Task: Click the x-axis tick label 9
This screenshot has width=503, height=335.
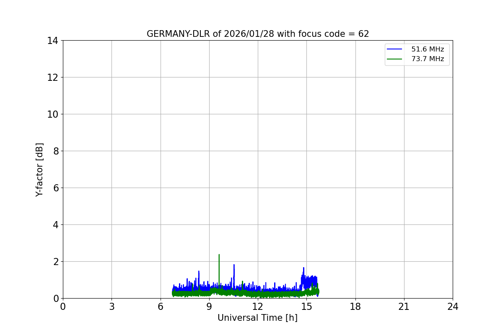Action: click(209, 307)
